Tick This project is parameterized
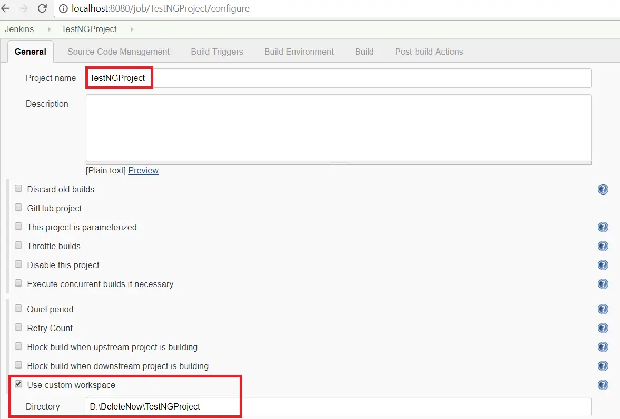 pos(18,227)
